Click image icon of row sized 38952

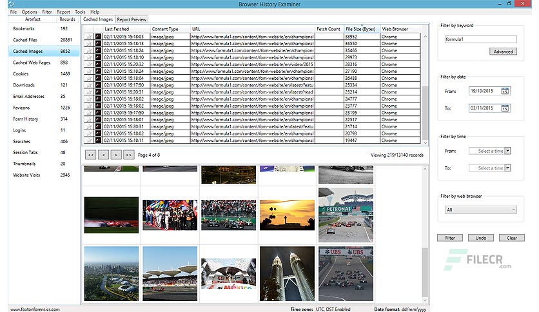click(98, 37)
